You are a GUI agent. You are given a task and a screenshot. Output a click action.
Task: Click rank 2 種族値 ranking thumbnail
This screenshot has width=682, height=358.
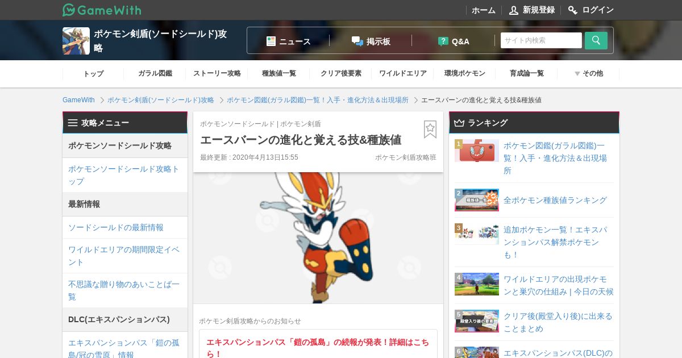[x=477, y=200]
